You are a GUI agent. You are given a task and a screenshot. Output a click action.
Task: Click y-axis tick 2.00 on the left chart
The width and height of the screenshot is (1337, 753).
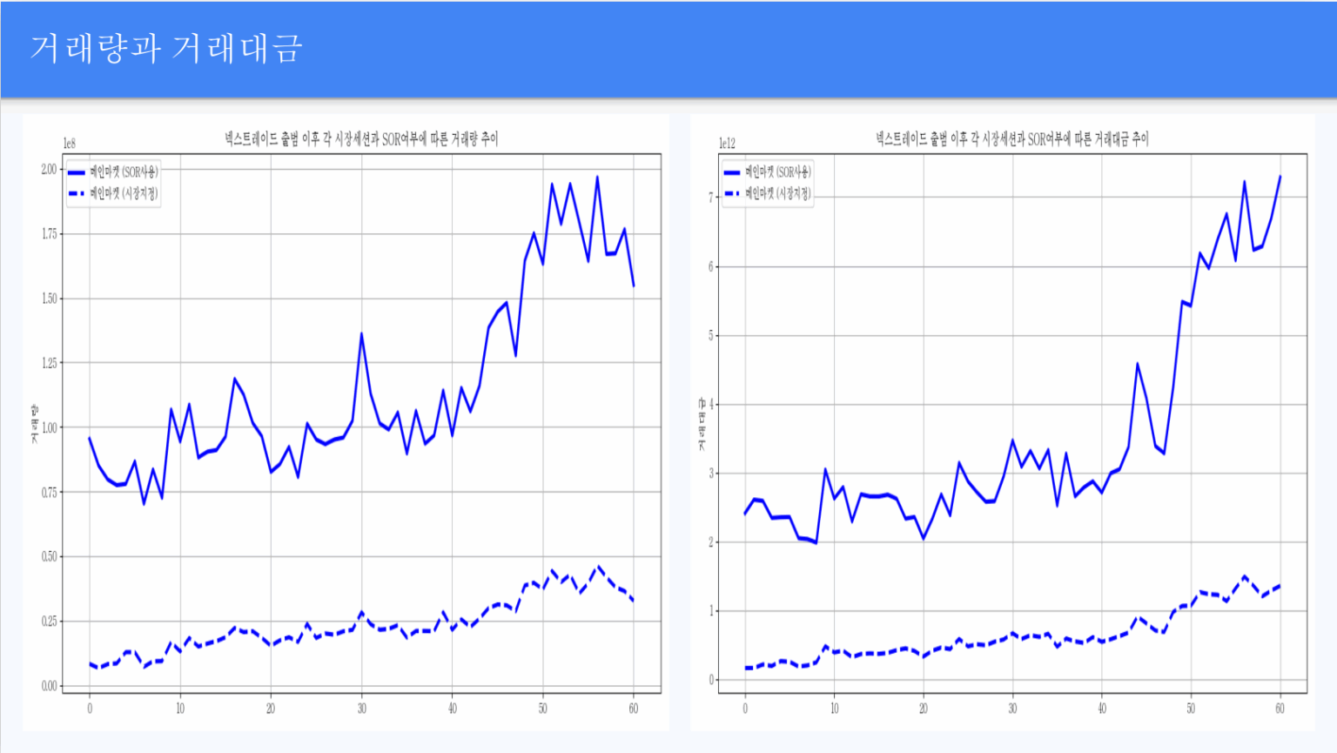pyautogui.click(x=49, y=169)
